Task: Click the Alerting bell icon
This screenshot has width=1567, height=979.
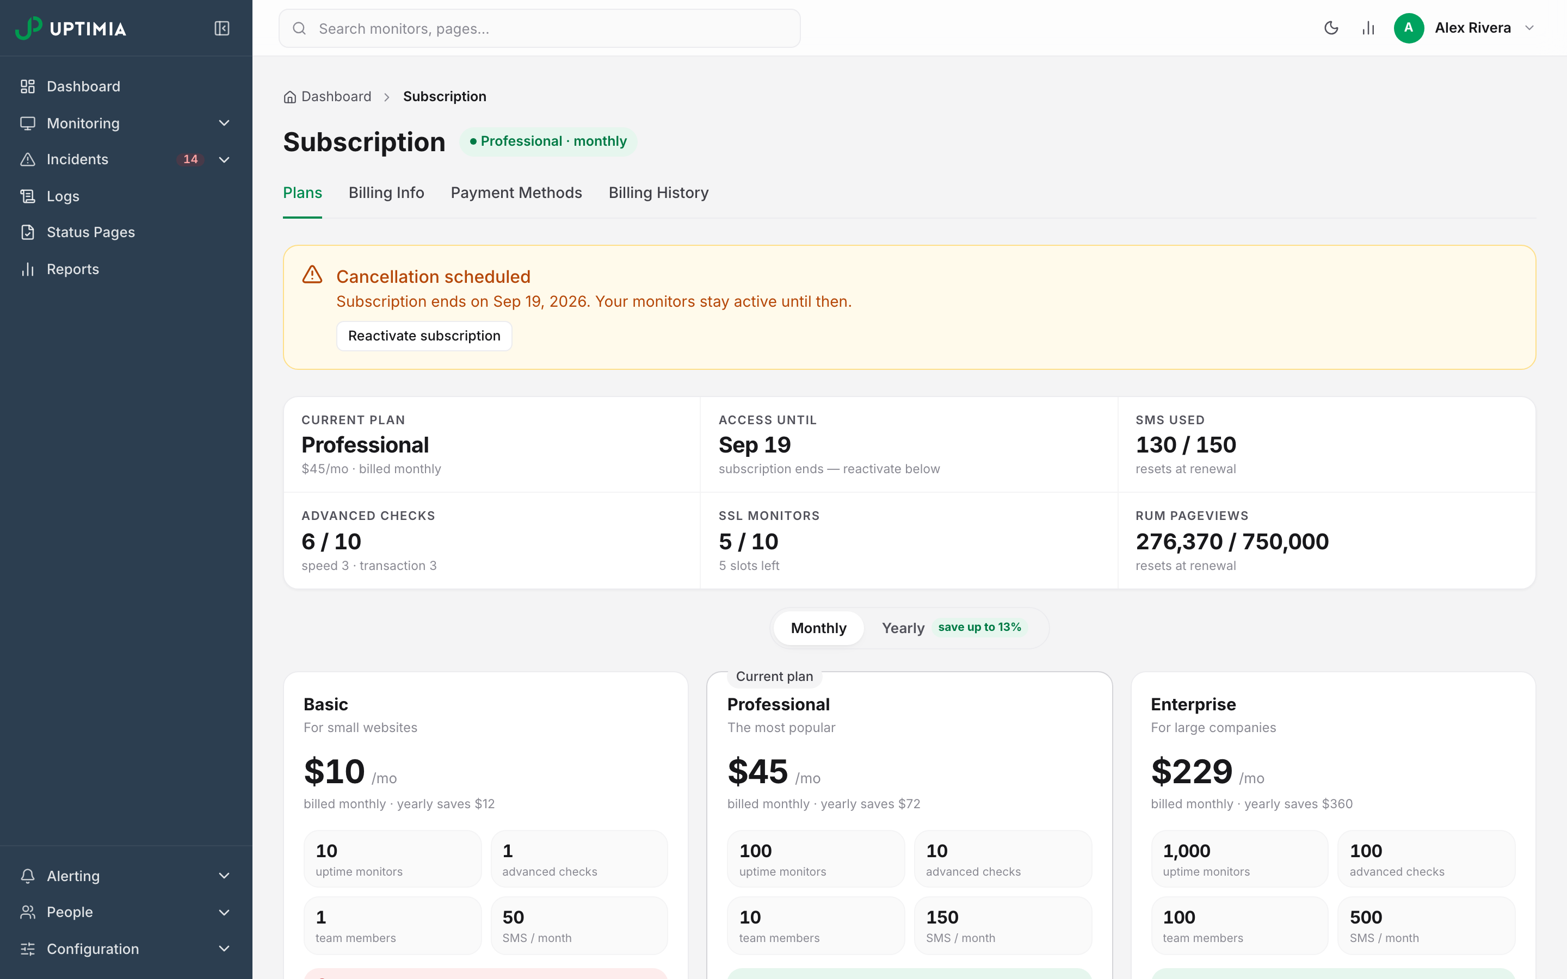Action: (x=27, y=876)
